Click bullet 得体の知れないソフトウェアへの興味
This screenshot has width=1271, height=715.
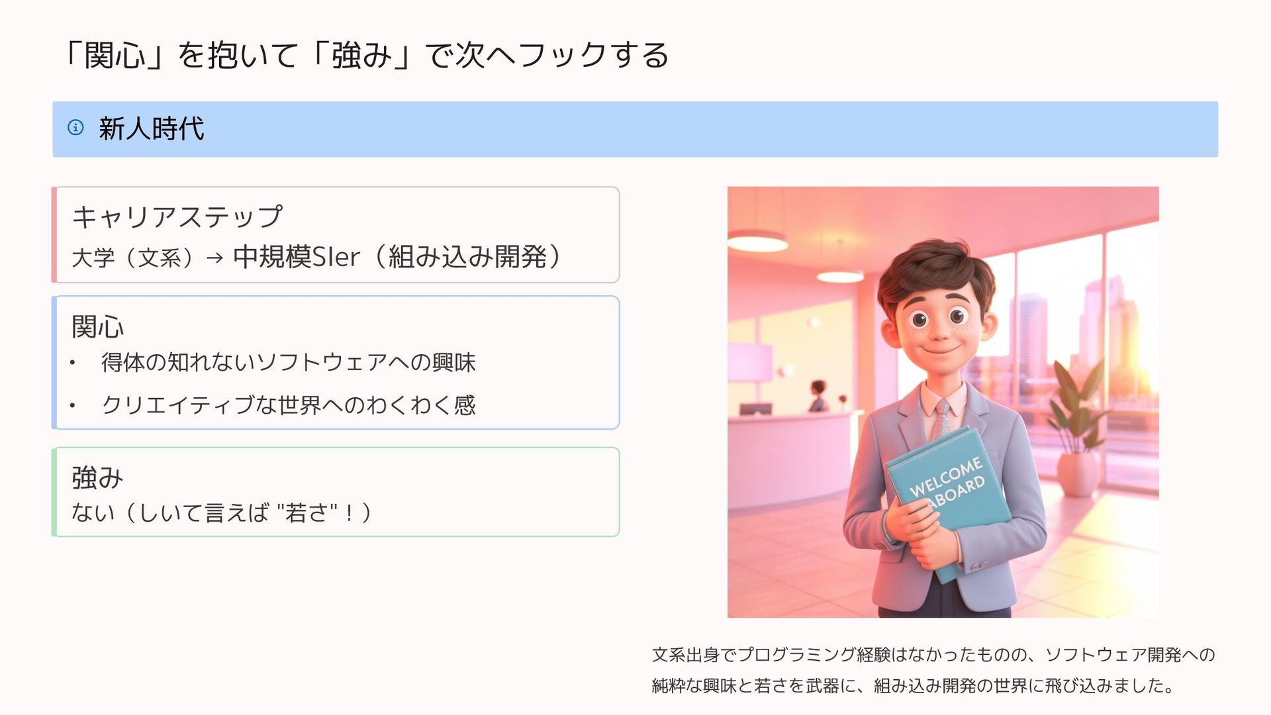pyautogui.click(x=288, y=362)
